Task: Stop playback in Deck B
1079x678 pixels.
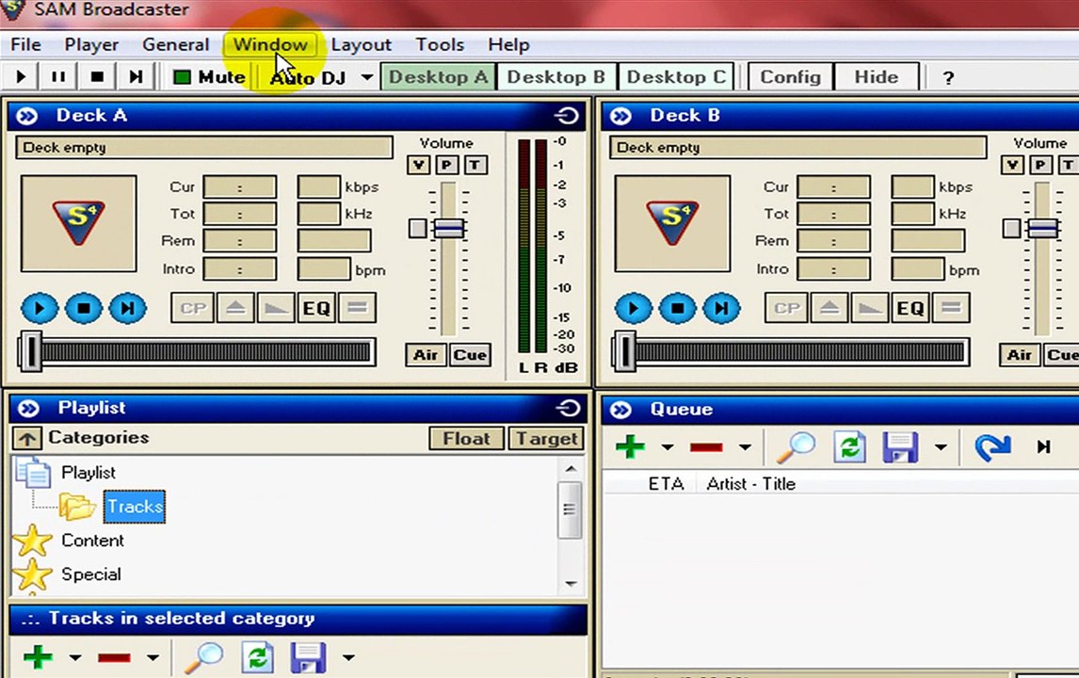Action: [x=677, y=308]
